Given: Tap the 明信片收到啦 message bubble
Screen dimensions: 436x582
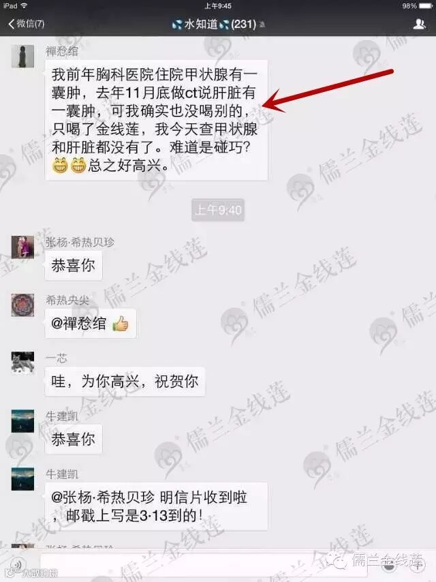Looking at the screenshot, I should point(156,506).
